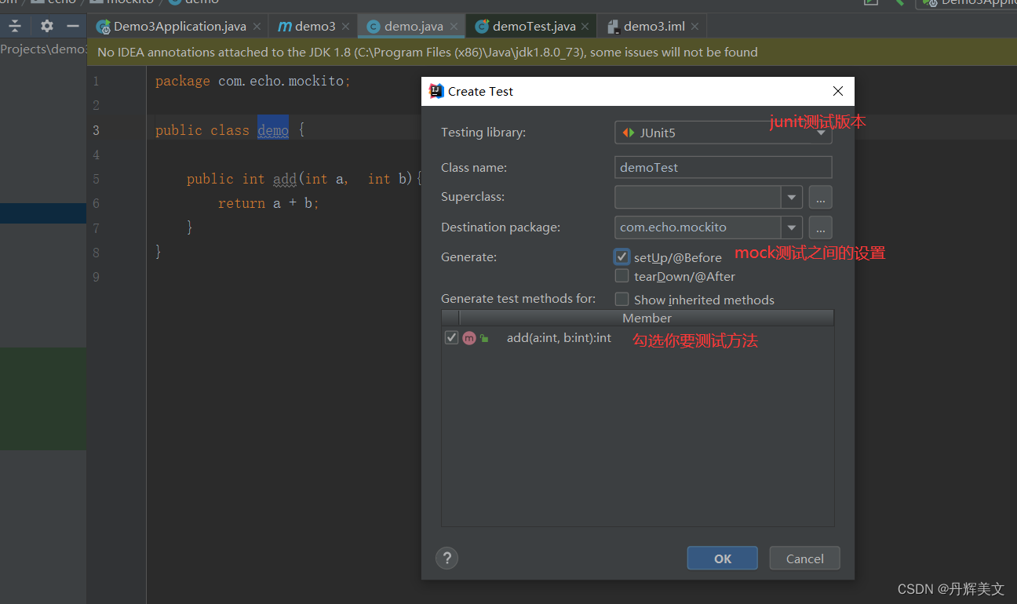Close the Create Test dialog
Image resolution: width=1017 pixels, height=604 pixels.
pos(837,91)
